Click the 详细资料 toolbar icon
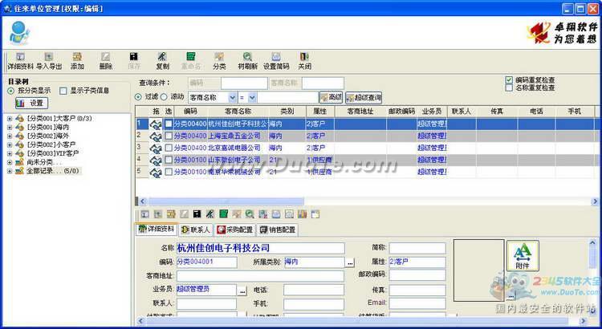 click(x=20, y=60)
